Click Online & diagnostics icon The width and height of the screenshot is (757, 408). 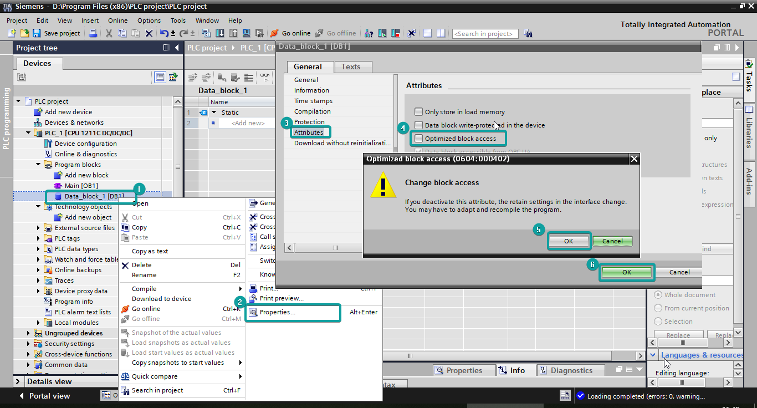(x=48, y=154)
